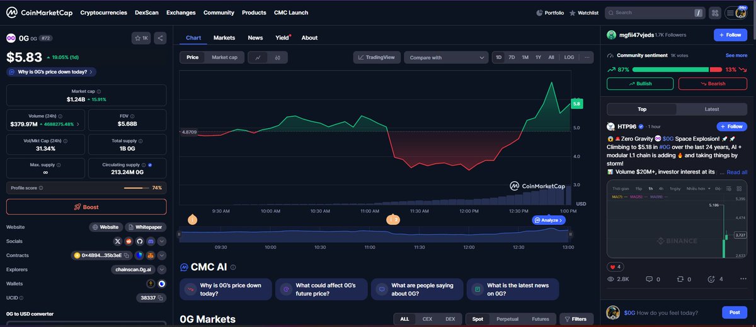Click the heart reaction on HTP96 post
Image resolution: width=756 pixels, height=327 pixels.
pyautogui.click(x=615, y=267)
